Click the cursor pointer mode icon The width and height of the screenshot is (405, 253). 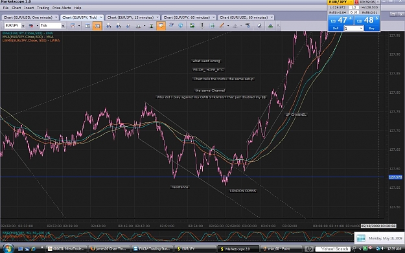pyautogui.click(x=128, y=25)
